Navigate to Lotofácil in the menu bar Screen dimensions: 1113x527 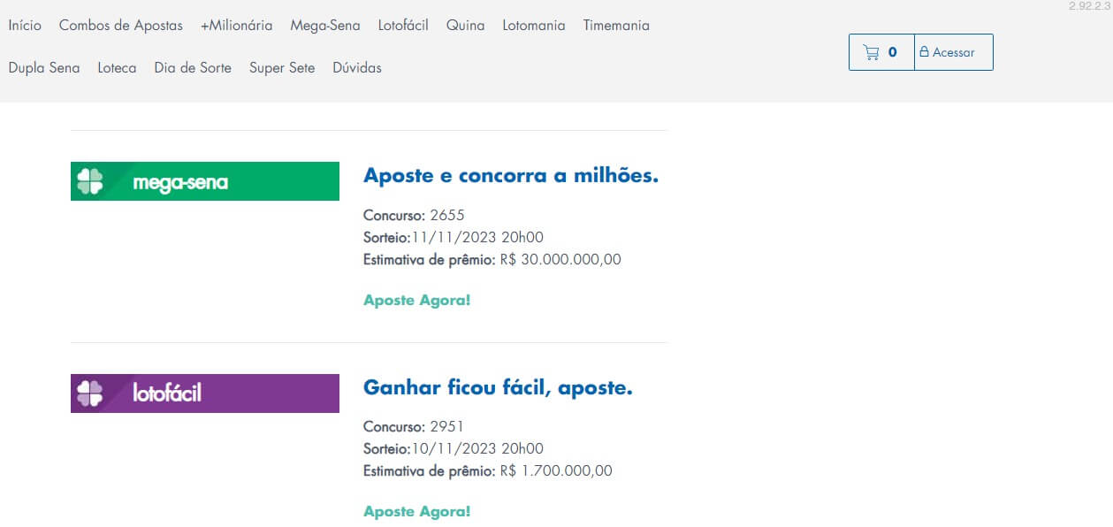pyautogui.click(x=402, y=26)
